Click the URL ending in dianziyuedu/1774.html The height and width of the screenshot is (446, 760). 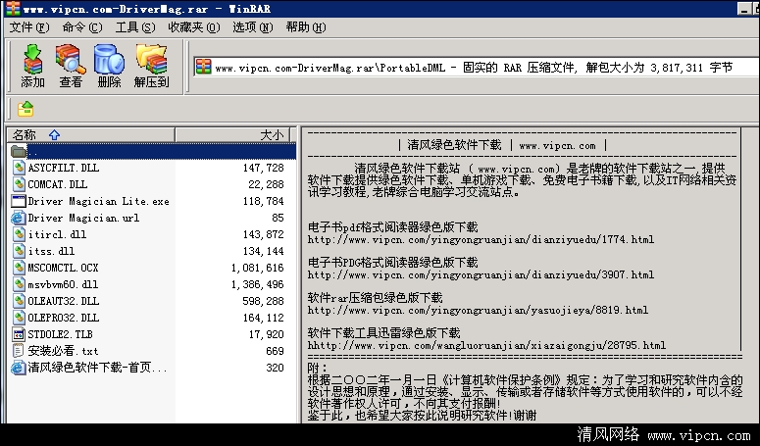481,239
